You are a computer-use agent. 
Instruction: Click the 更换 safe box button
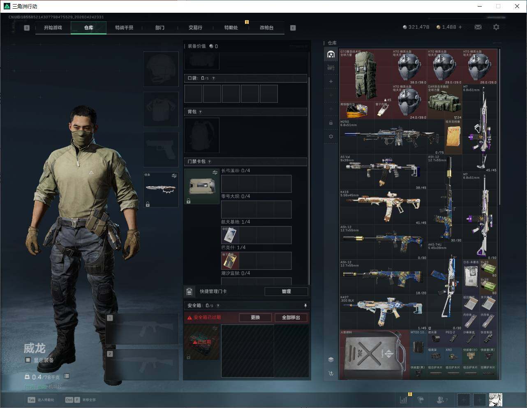point(255,318)
